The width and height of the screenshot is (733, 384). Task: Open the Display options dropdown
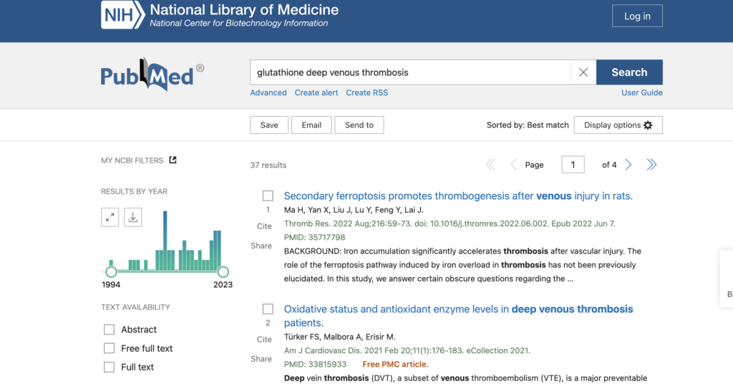618,125
